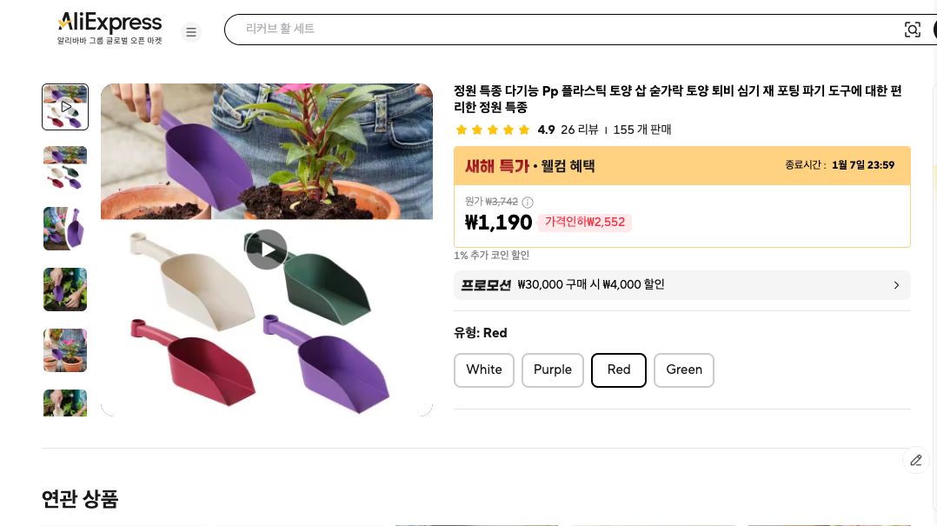Play the product video on the main image

click(267, 250)
